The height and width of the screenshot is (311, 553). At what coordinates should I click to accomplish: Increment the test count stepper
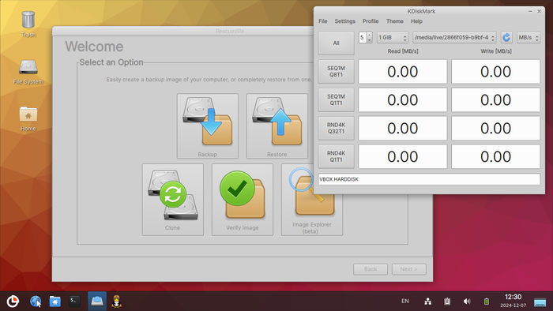coord(369,35)
